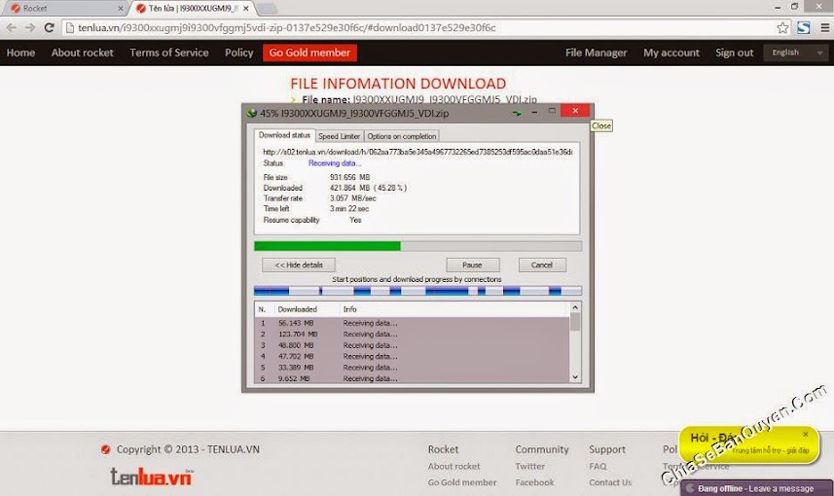
Task: Select connection row 4 with 47.702 MB
Action: point(412,356)
